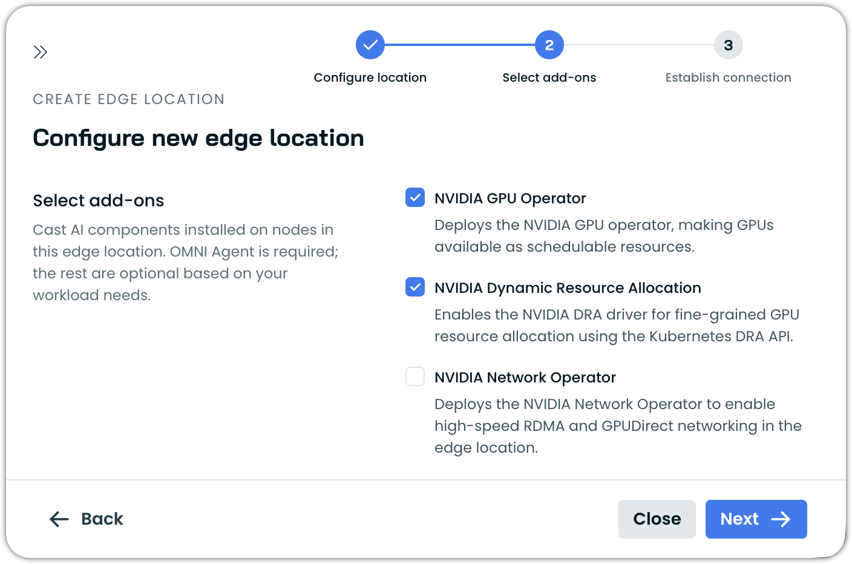Click the NVIDIA Network Operator label

pos(525,378)
